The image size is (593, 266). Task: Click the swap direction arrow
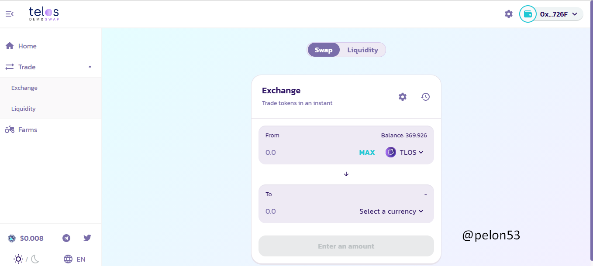pos(346,174)
